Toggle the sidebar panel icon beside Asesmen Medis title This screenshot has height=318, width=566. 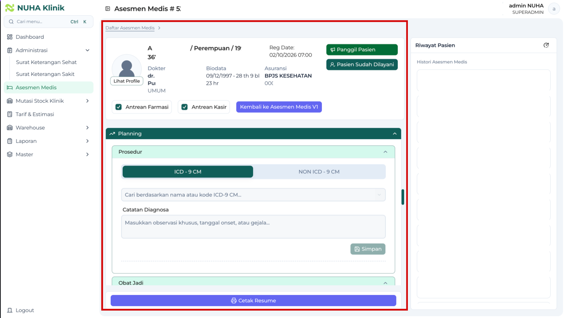point(108,8)
